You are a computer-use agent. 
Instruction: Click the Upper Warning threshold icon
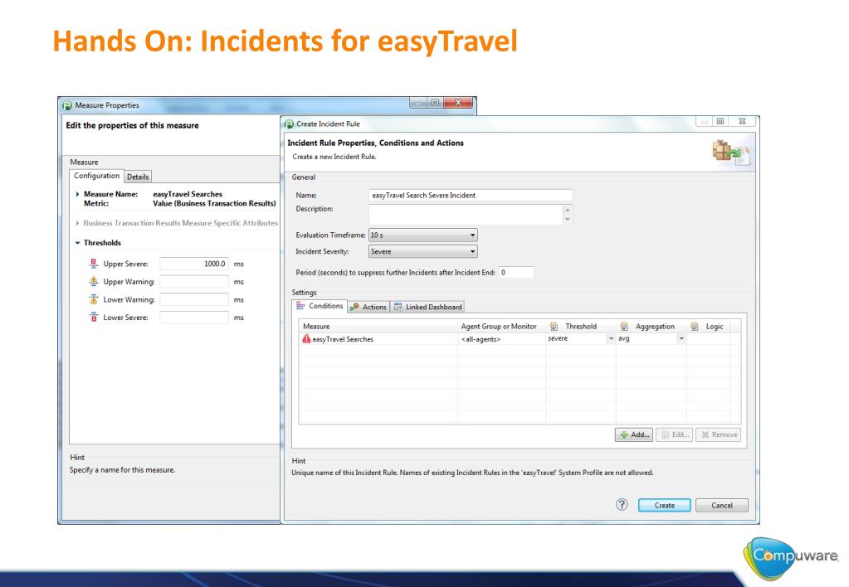(x=94, y=281)
